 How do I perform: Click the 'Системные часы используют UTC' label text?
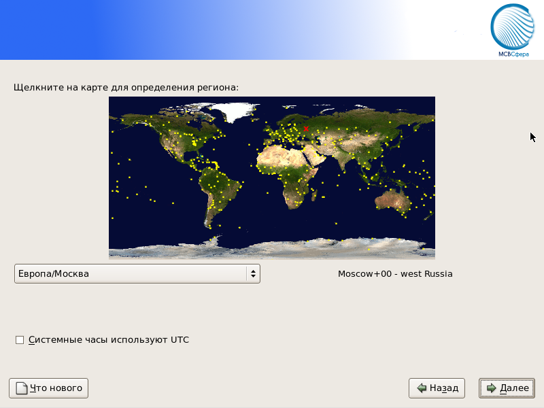click(x=109, y=339)
